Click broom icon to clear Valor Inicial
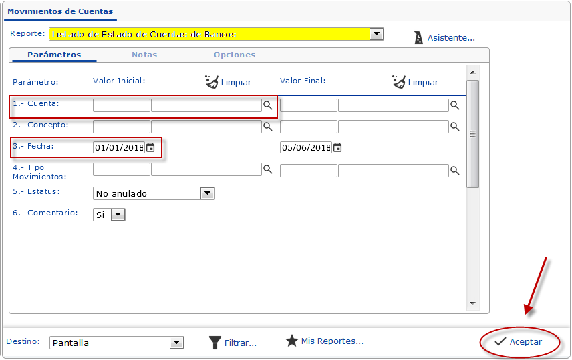Image resolution: width=572 pixels, height=360 pixels. [212, 82]
